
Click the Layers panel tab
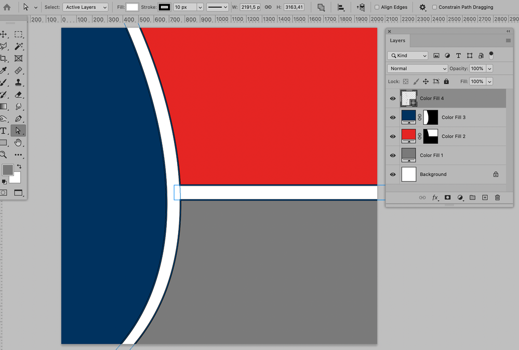pos(397,41)
